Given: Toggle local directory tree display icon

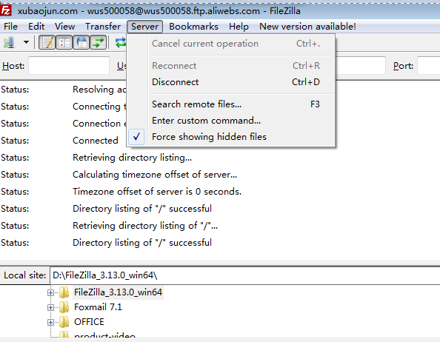Looking at the screenshot, I should [x=64, y=43].
